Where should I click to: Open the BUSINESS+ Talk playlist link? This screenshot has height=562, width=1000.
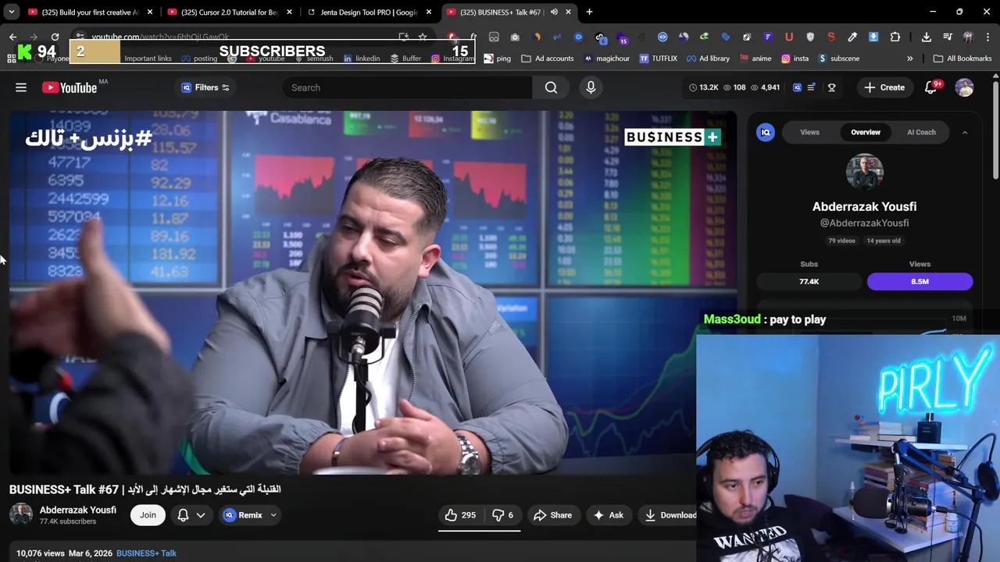[x=146, y=553]
